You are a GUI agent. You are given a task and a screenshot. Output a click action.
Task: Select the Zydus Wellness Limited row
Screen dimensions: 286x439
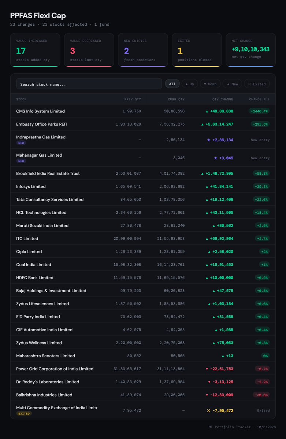[x=143, y=343]
